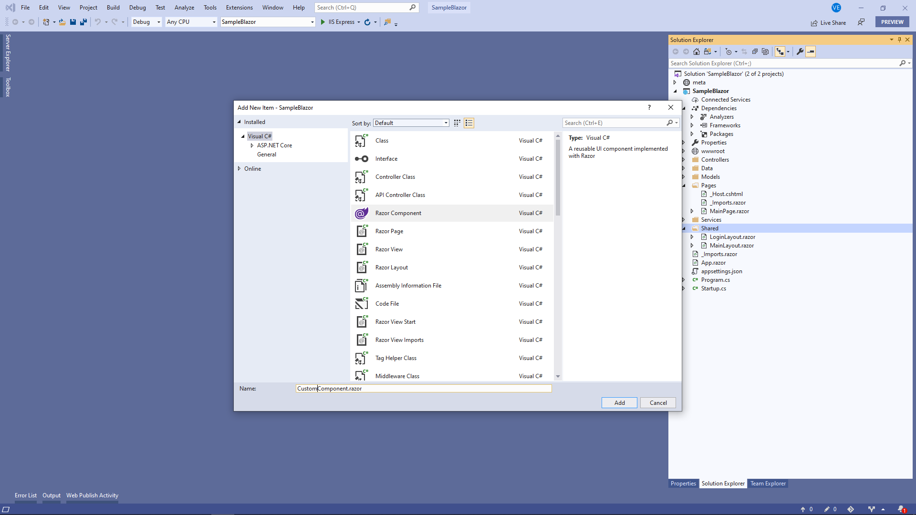Click the browser refresh icon in toolbar

367,22
